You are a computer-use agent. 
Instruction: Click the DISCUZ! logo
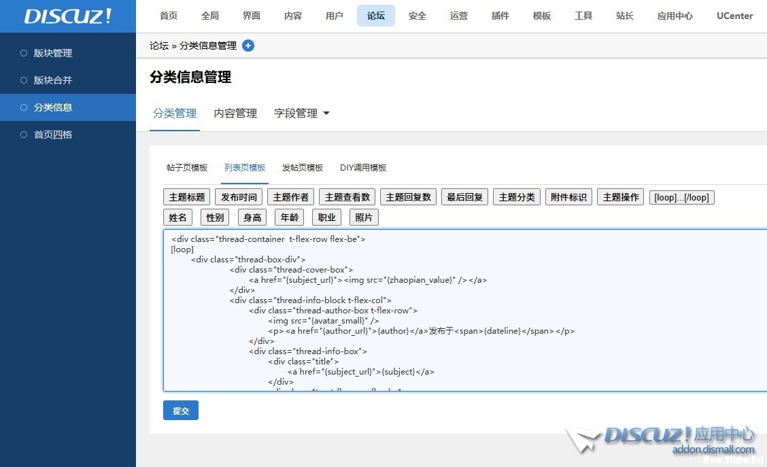[x=68, y=16]
